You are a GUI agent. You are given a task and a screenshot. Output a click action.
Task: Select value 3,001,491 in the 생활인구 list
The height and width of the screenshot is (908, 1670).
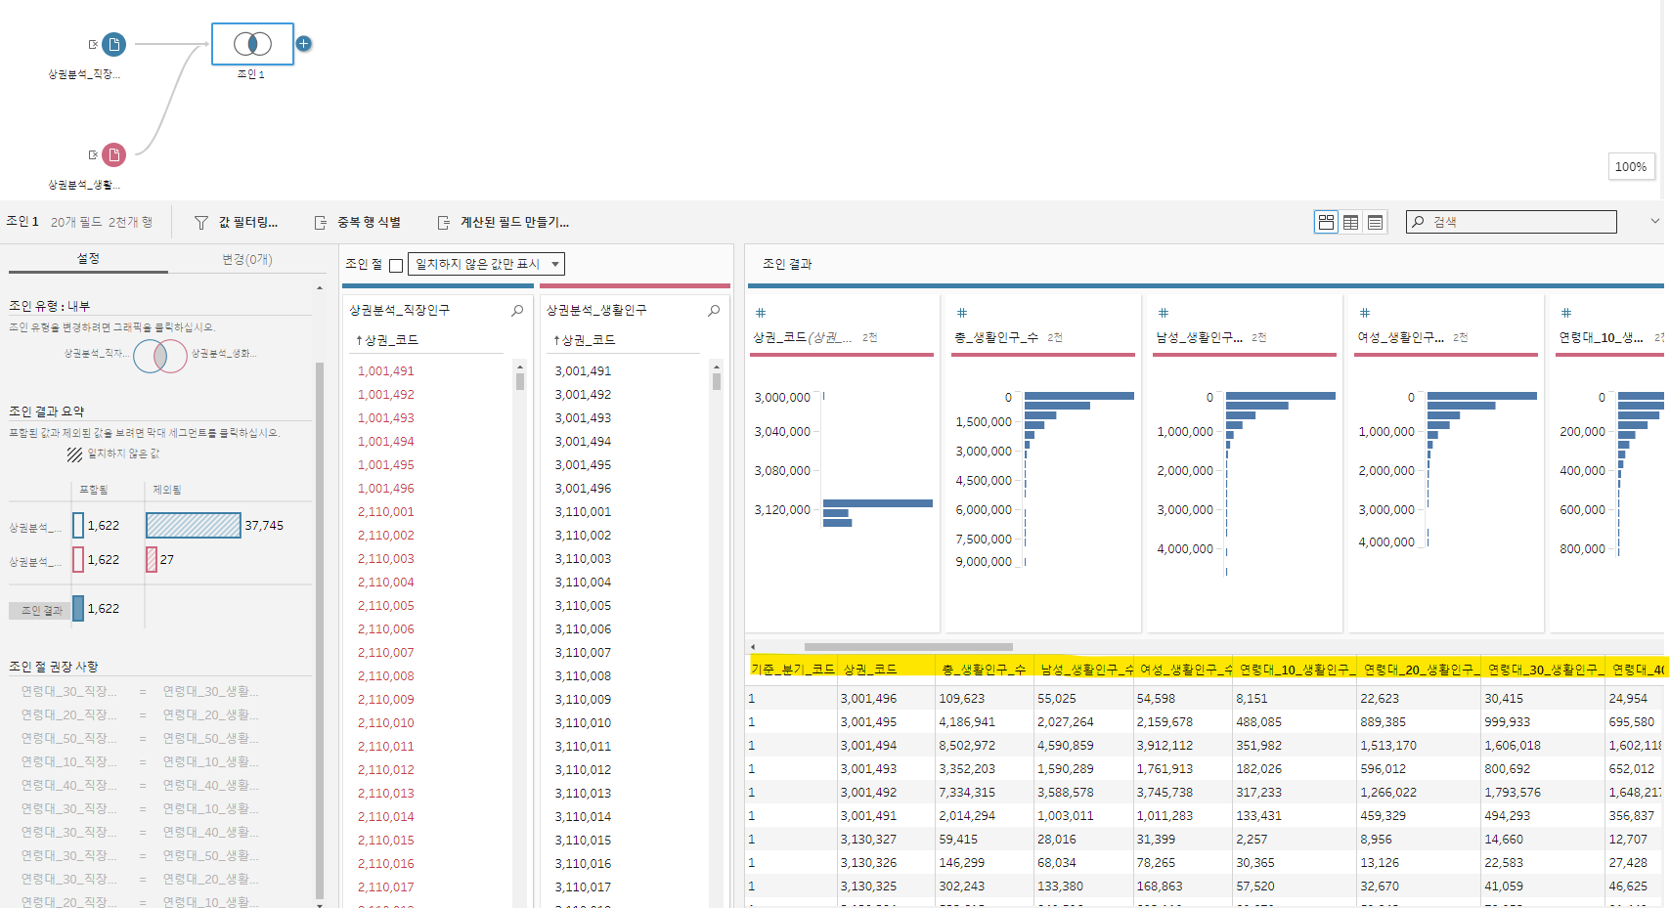pyautogui.click(x=583, y=371)
